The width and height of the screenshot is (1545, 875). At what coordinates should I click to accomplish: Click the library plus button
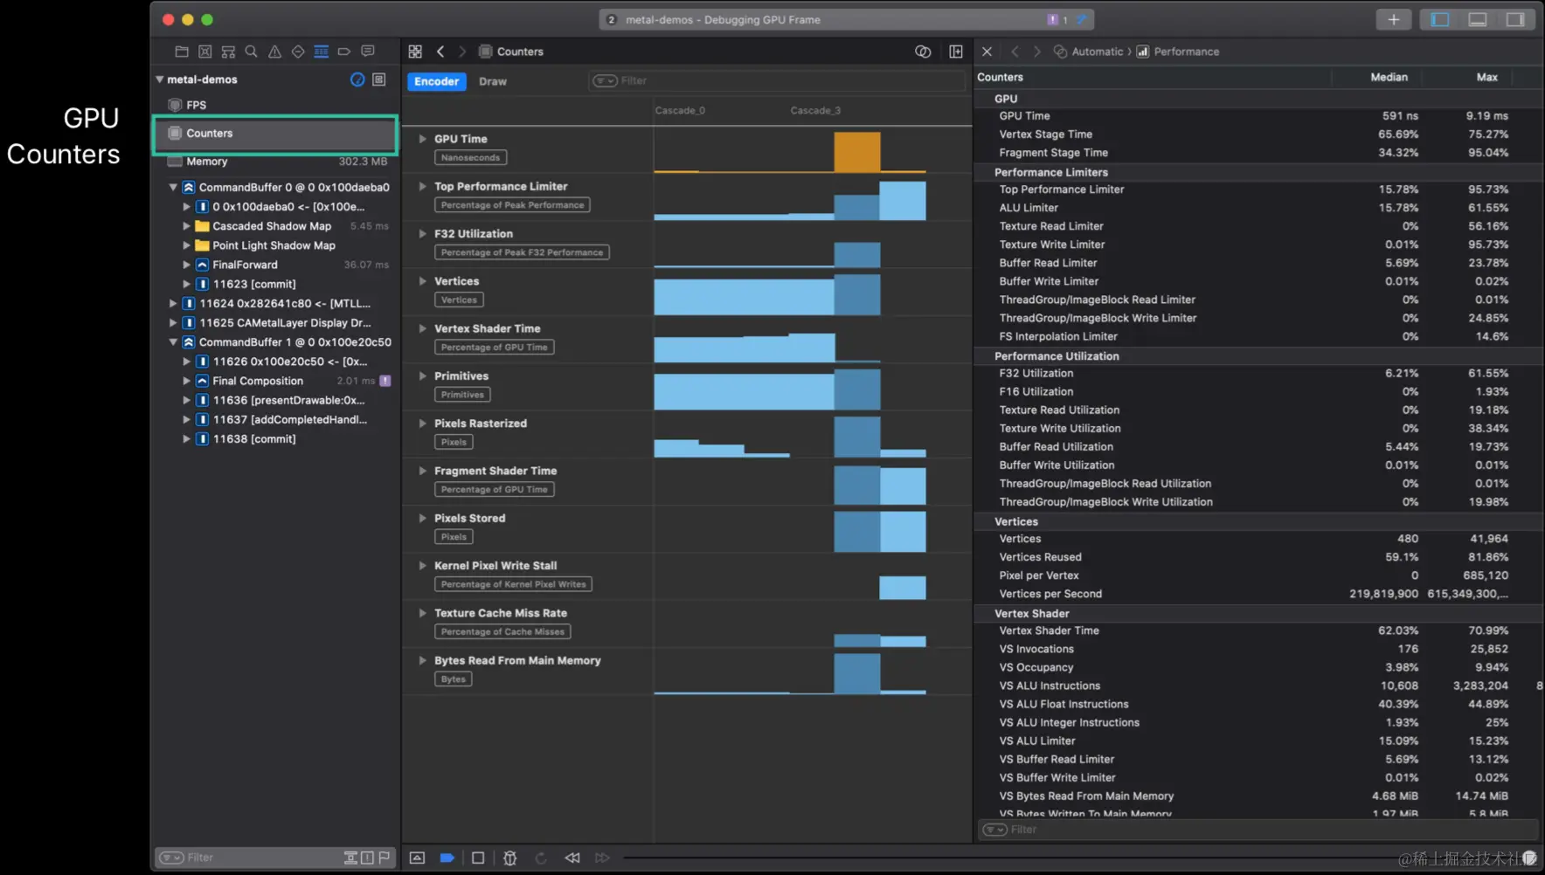pos(1393,19)
